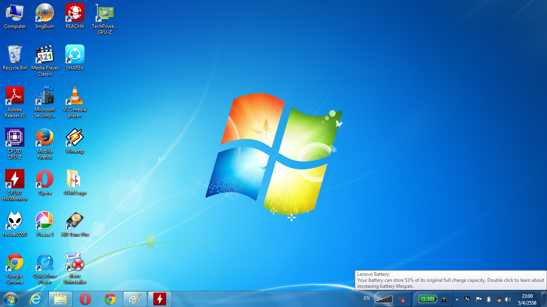547x307 pixels.
Task: Select the Revo Uninstaller shortcut
Action: 75,269
